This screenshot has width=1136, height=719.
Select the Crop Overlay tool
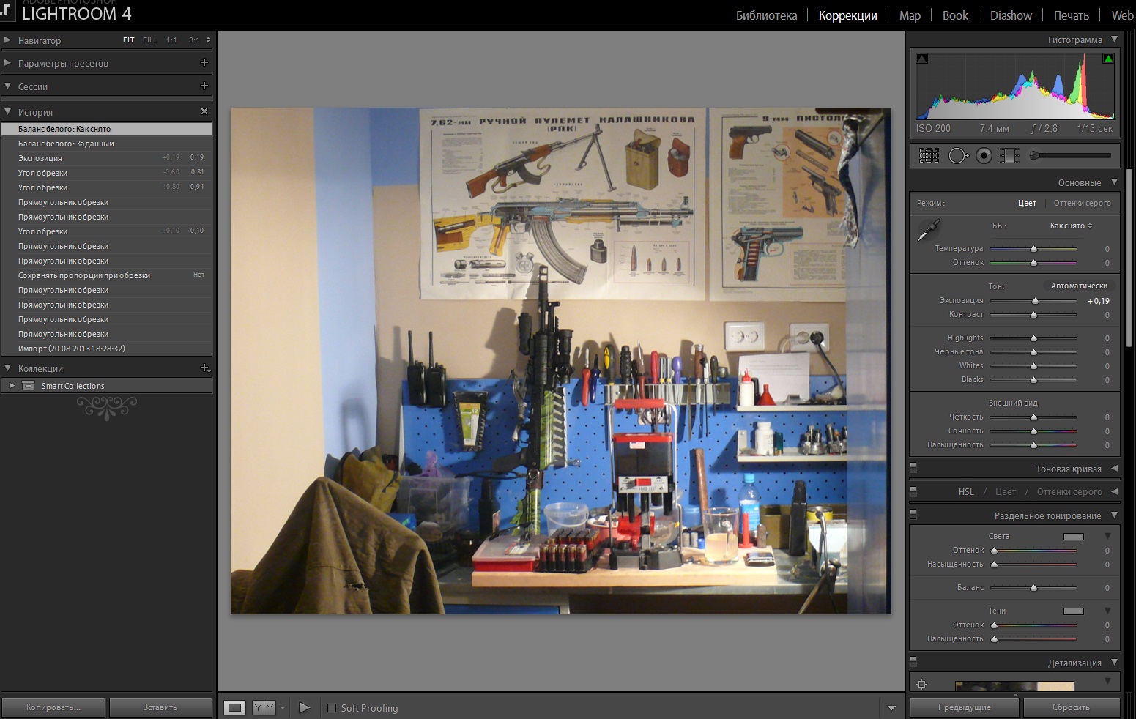pyautogui.click(x=929, y=155)
